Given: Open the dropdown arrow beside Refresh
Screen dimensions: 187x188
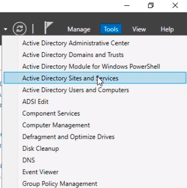Looking at the screenshot, I should [x=5, y=29].
